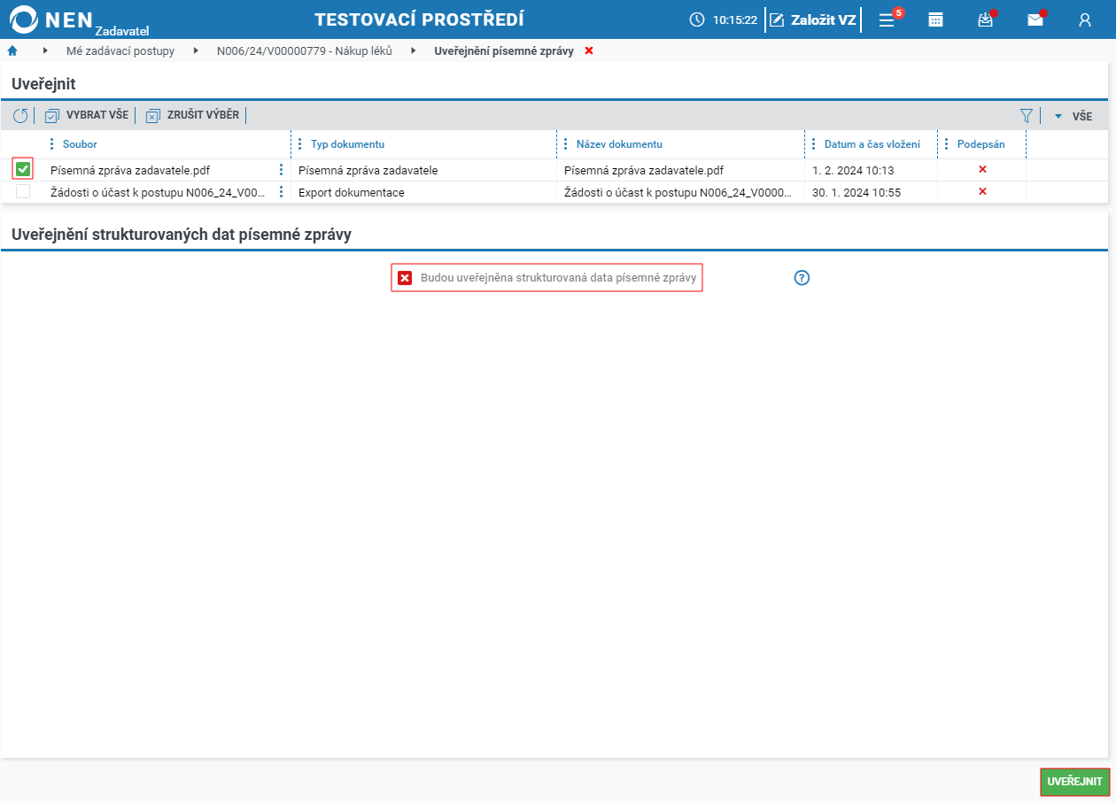The image size is (1116, 803).
Task: Click date 1. 2. 2024 10:13
Action: 853,170
